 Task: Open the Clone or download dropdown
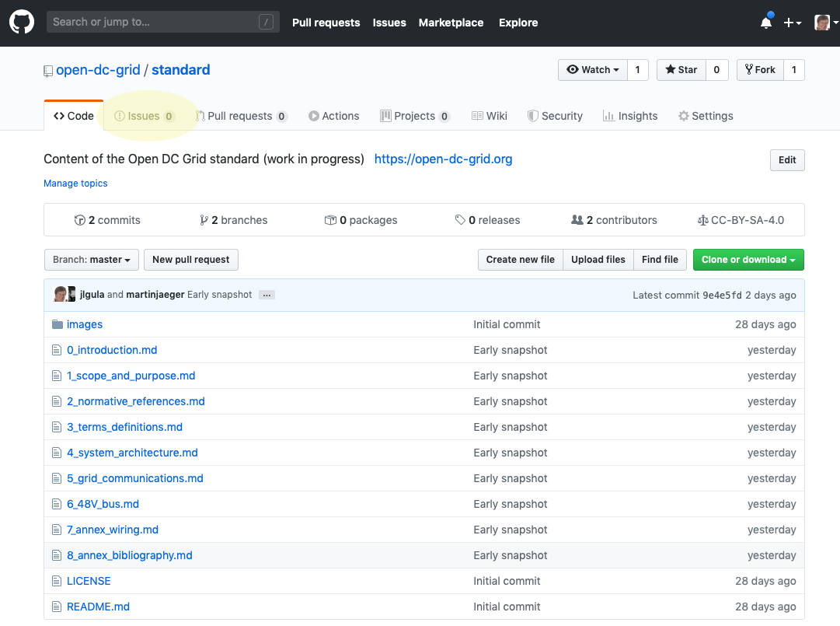click(748, 260)
